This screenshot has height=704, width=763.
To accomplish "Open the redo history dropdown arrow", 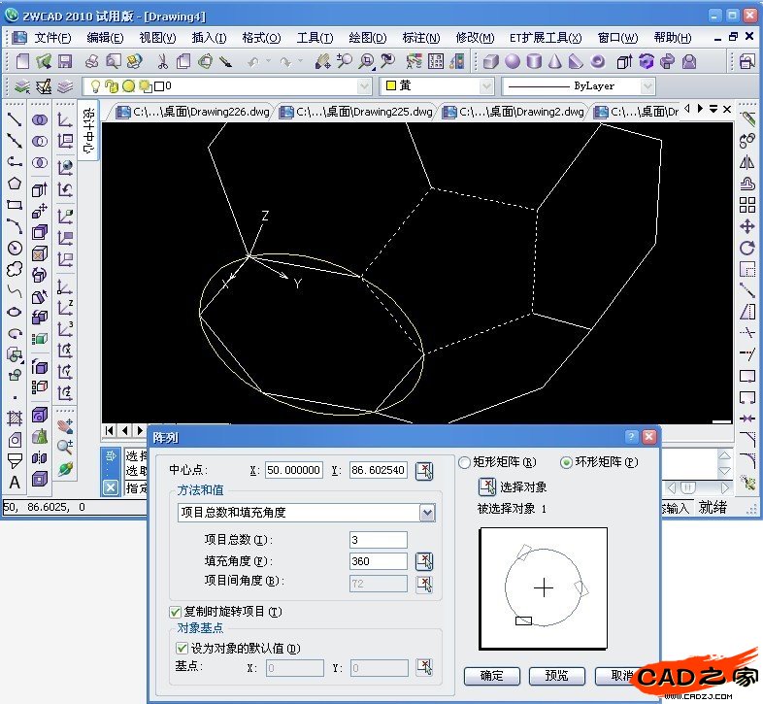I will (x=300, y=61).
